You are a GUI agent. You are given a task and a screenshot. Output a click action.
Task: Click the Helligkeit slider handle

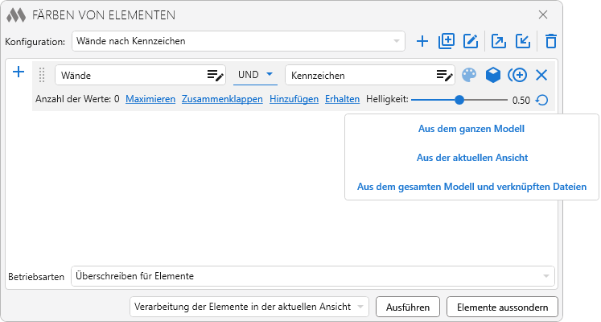459,100
